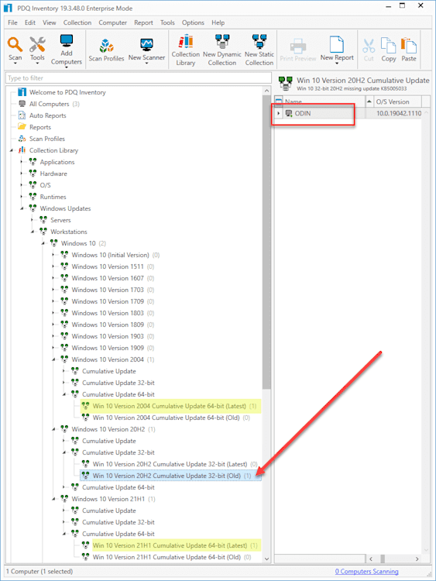Viewport: 436px width, 581px height.
Task: Open Collection Library from the toolbar
Action: point(186,50)
